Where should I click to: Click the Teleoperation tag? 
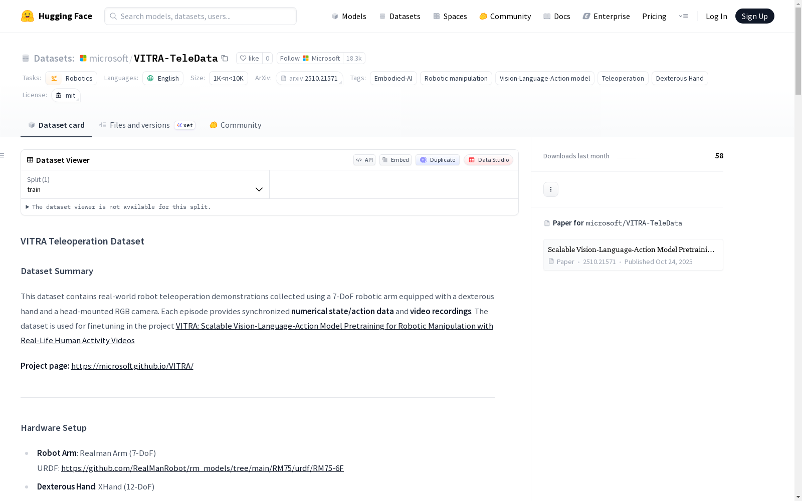click(623, 78)
